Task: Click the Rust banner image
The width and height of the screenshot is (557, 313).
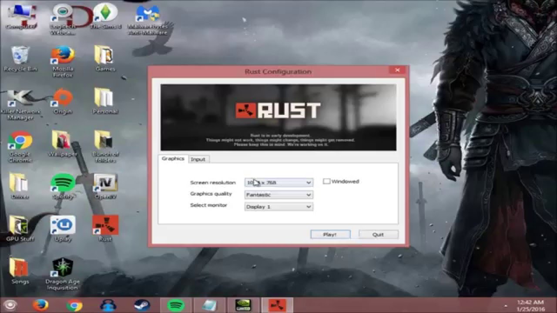Action: point(278,117)
